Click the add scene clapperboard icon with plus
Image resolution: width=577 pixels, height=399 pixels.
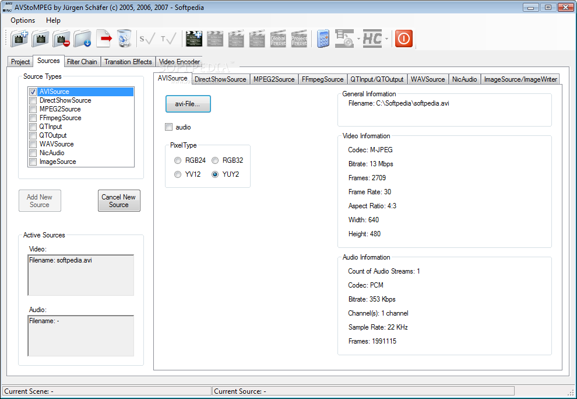(194, 38)
